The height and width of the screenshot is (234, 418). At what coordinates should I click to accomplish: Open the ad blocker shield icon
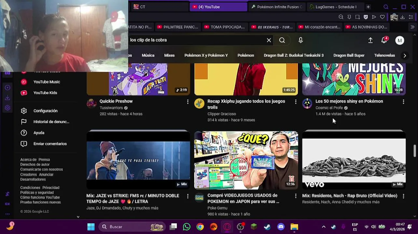tap(366, 17)
